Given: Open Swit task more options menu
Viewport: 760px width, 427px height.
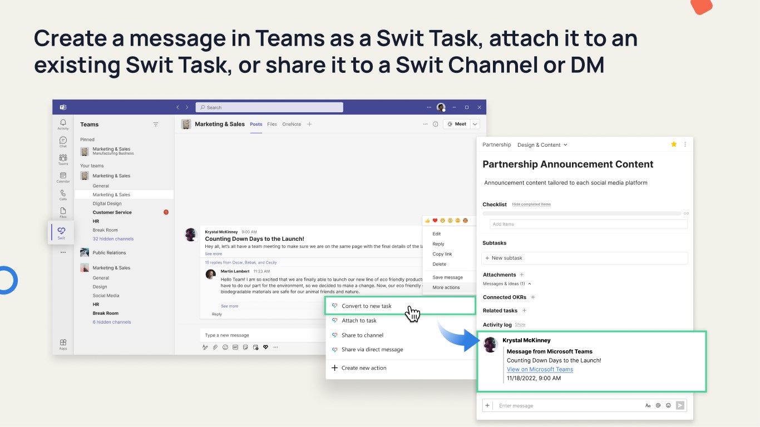Looking at the screenshot, I should [x=685, y=145].
